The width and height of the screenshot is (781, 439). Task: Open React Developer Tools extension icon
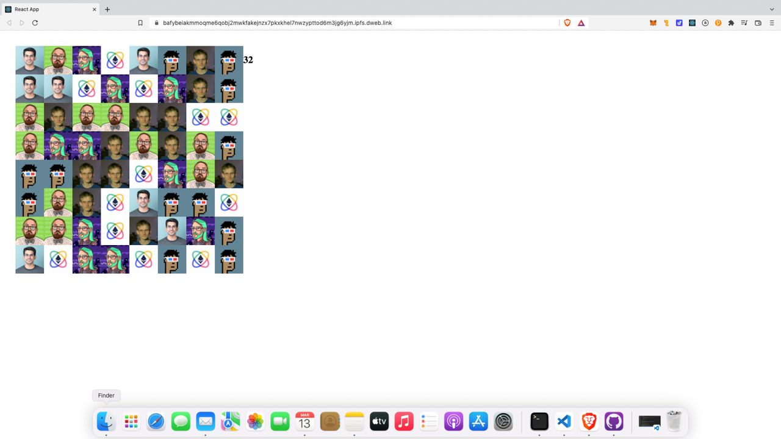tap(693, 23)
